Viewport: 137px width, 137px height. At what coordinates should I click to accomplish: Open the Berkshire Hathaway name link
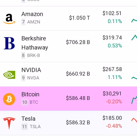(35, 43)
